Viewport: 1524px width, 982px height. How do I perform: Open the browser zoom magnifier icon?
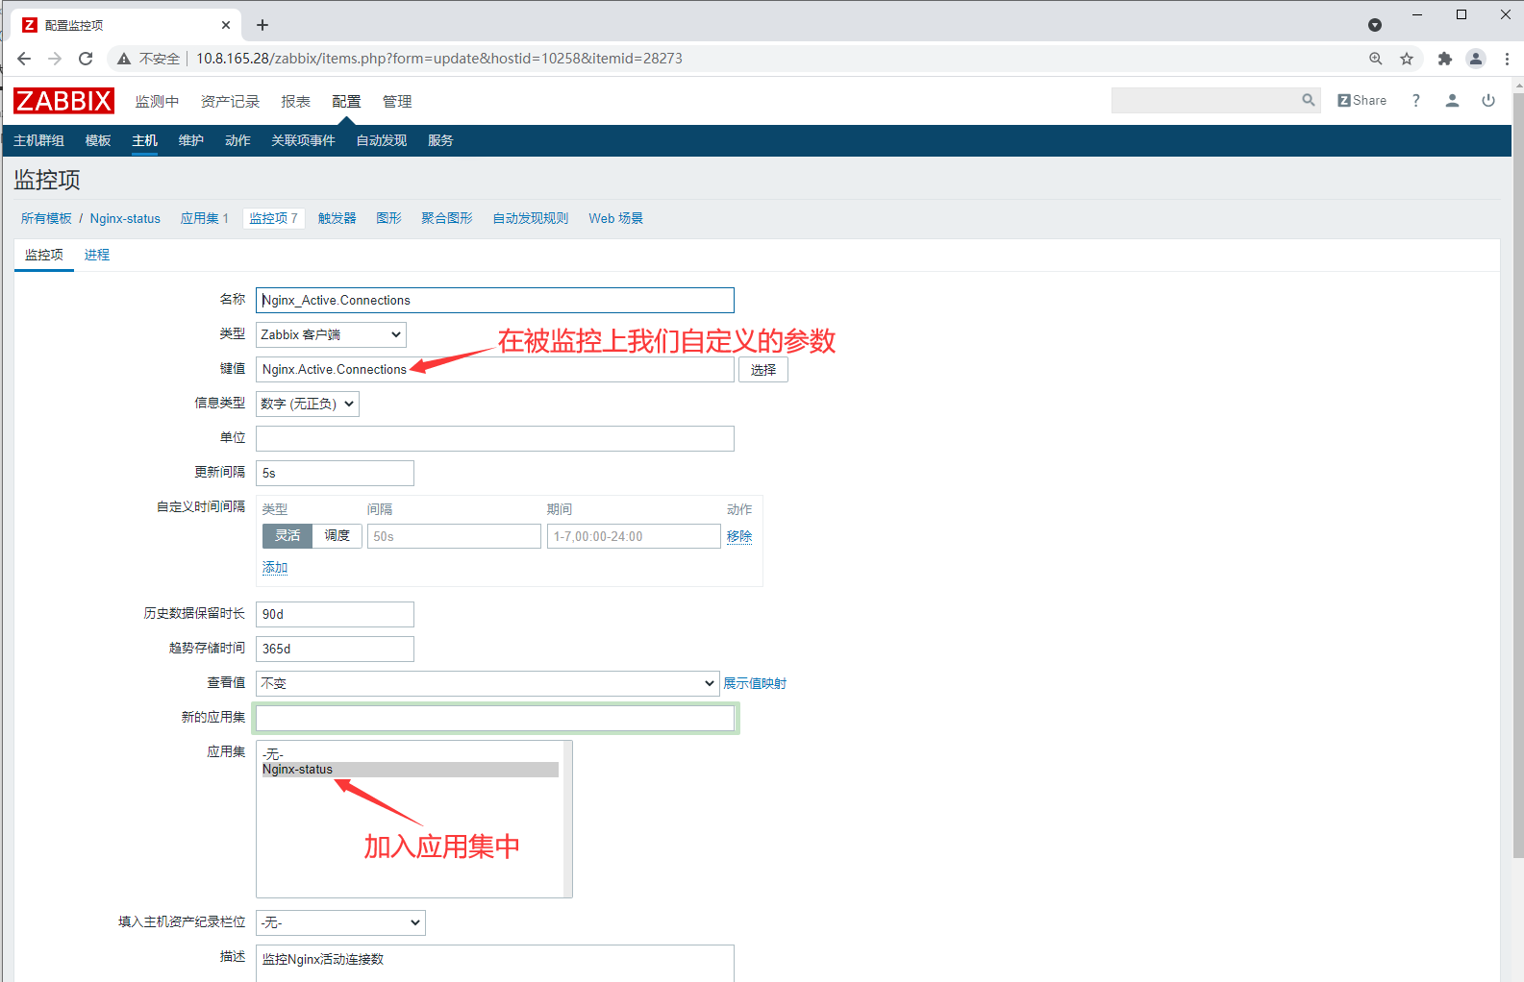(x=1376, y=59)
